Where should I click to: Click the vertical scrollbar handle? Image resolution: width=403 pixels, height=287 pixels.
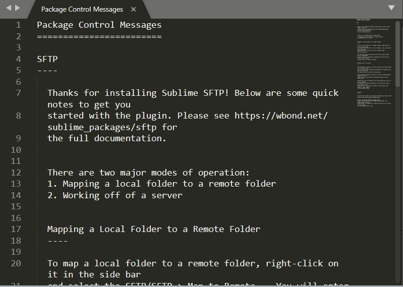(x=397, y=54)
